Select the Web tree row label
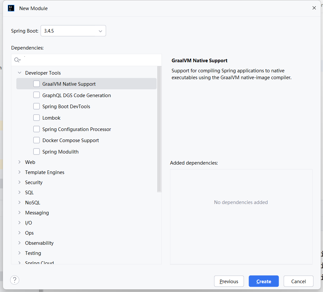This screenshot has height=292, width=323. coord(30,162)
